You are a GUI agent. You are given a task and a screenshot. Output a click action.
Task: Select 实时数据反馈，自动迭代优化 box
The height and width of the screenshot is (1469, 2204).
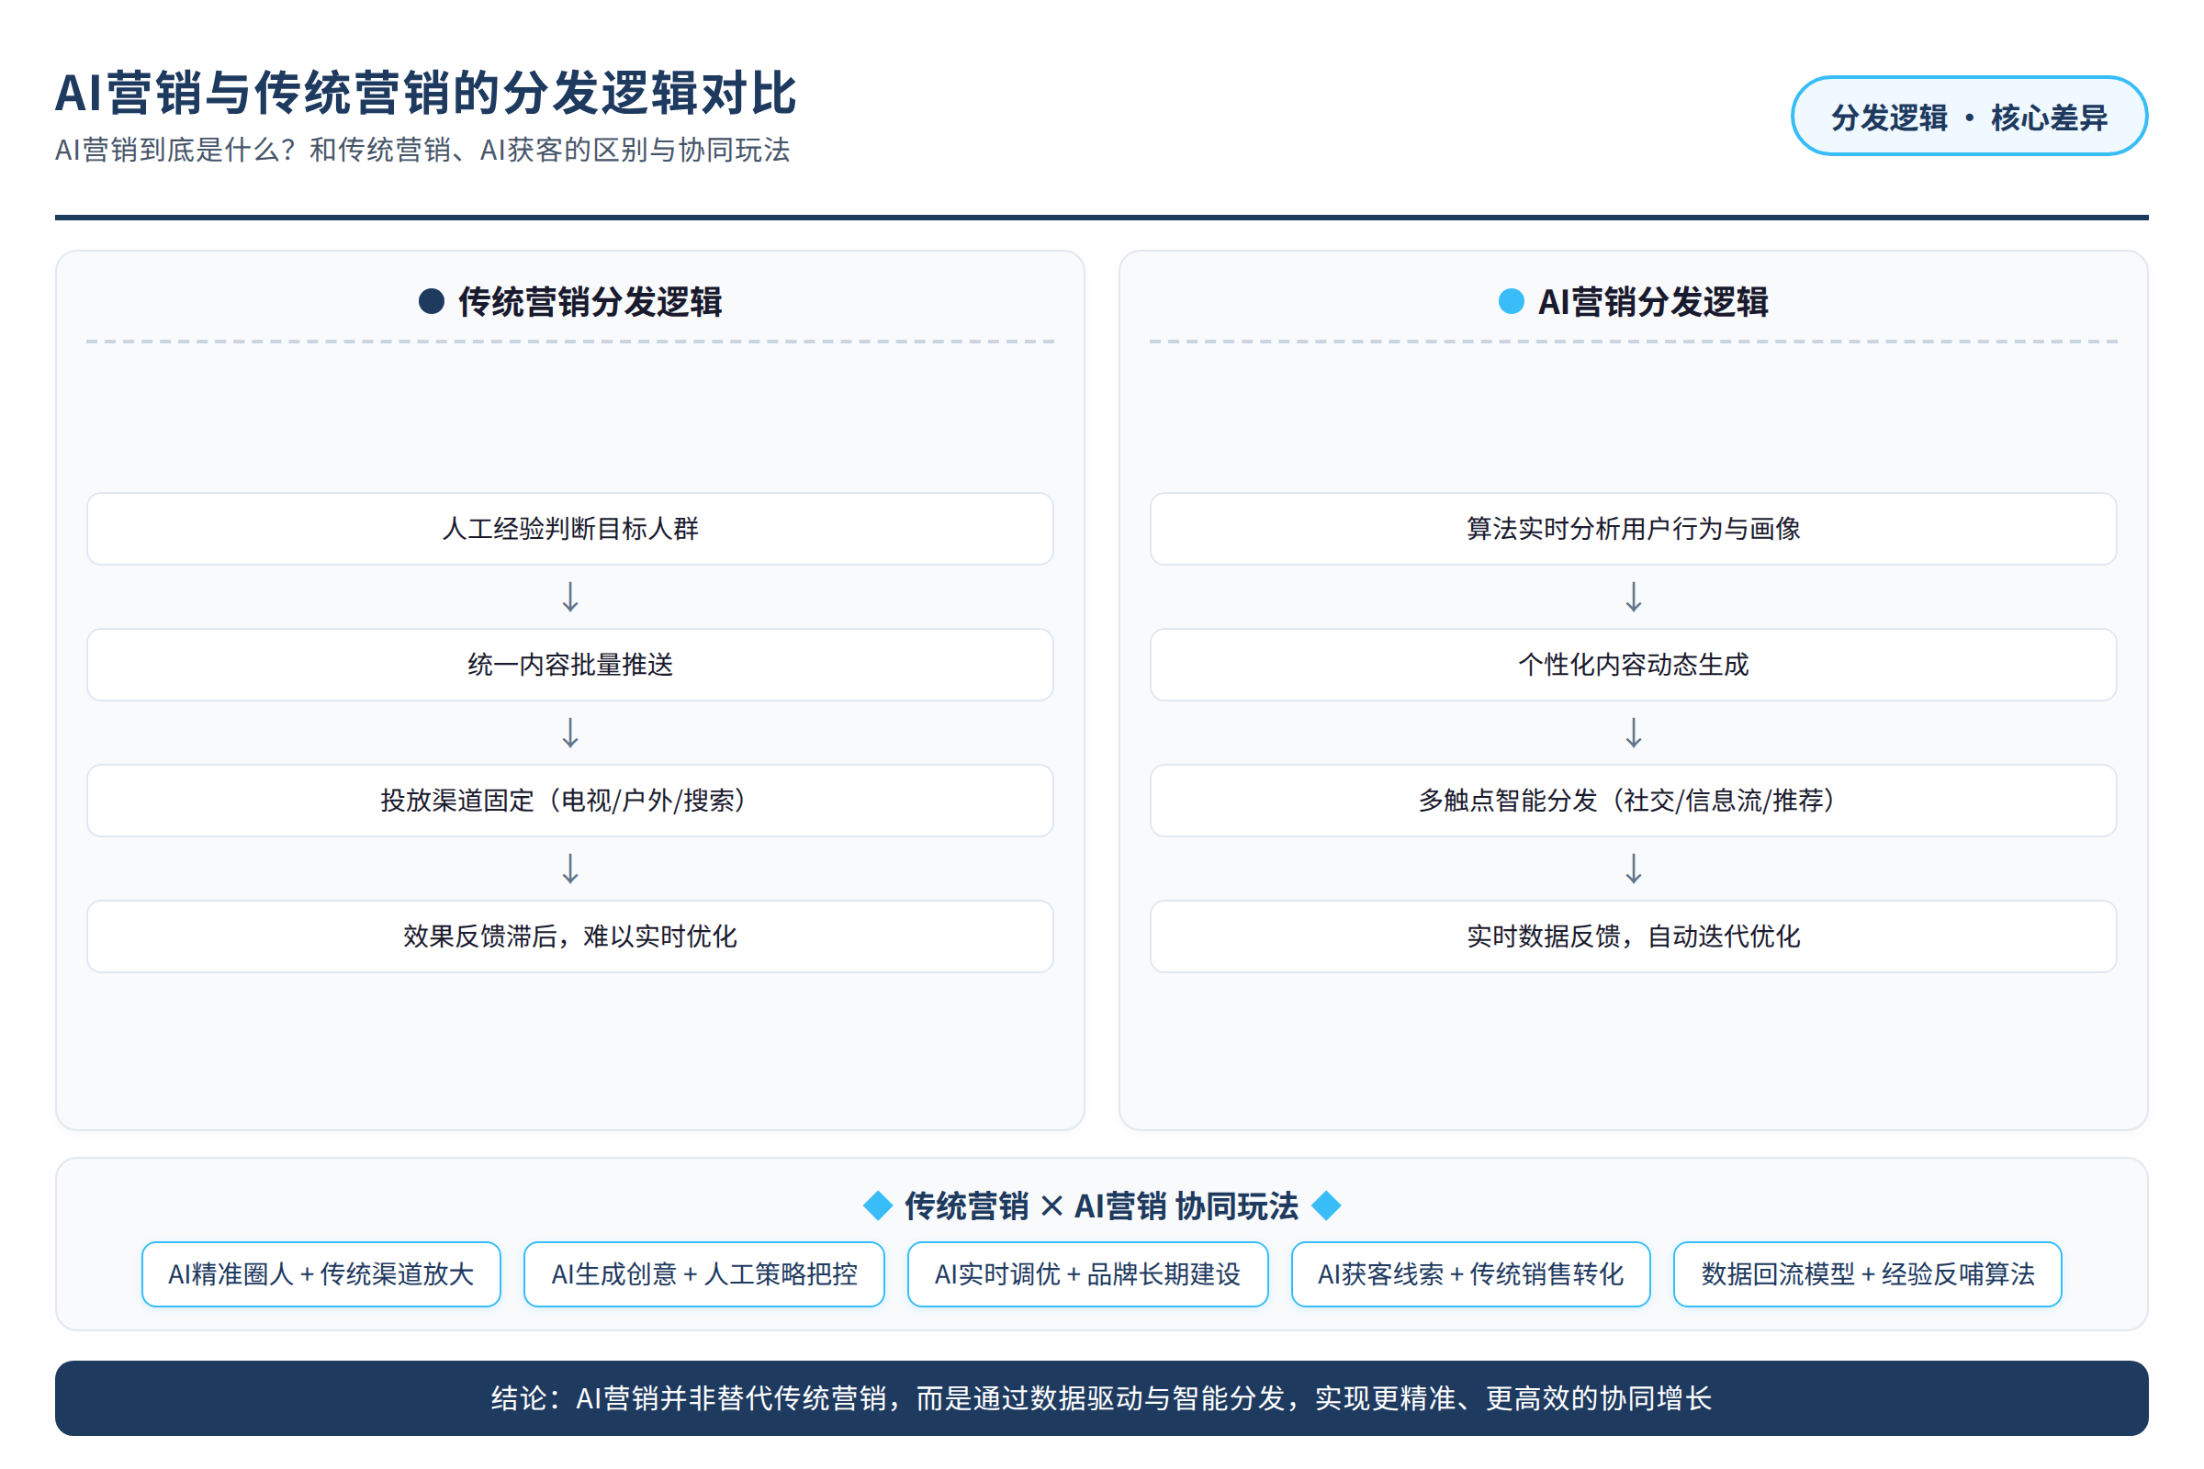(1634, 936)
